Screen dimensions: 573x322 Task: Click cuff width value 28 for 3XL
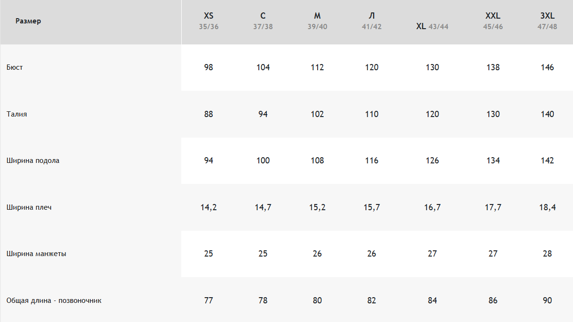coord(547,253)
